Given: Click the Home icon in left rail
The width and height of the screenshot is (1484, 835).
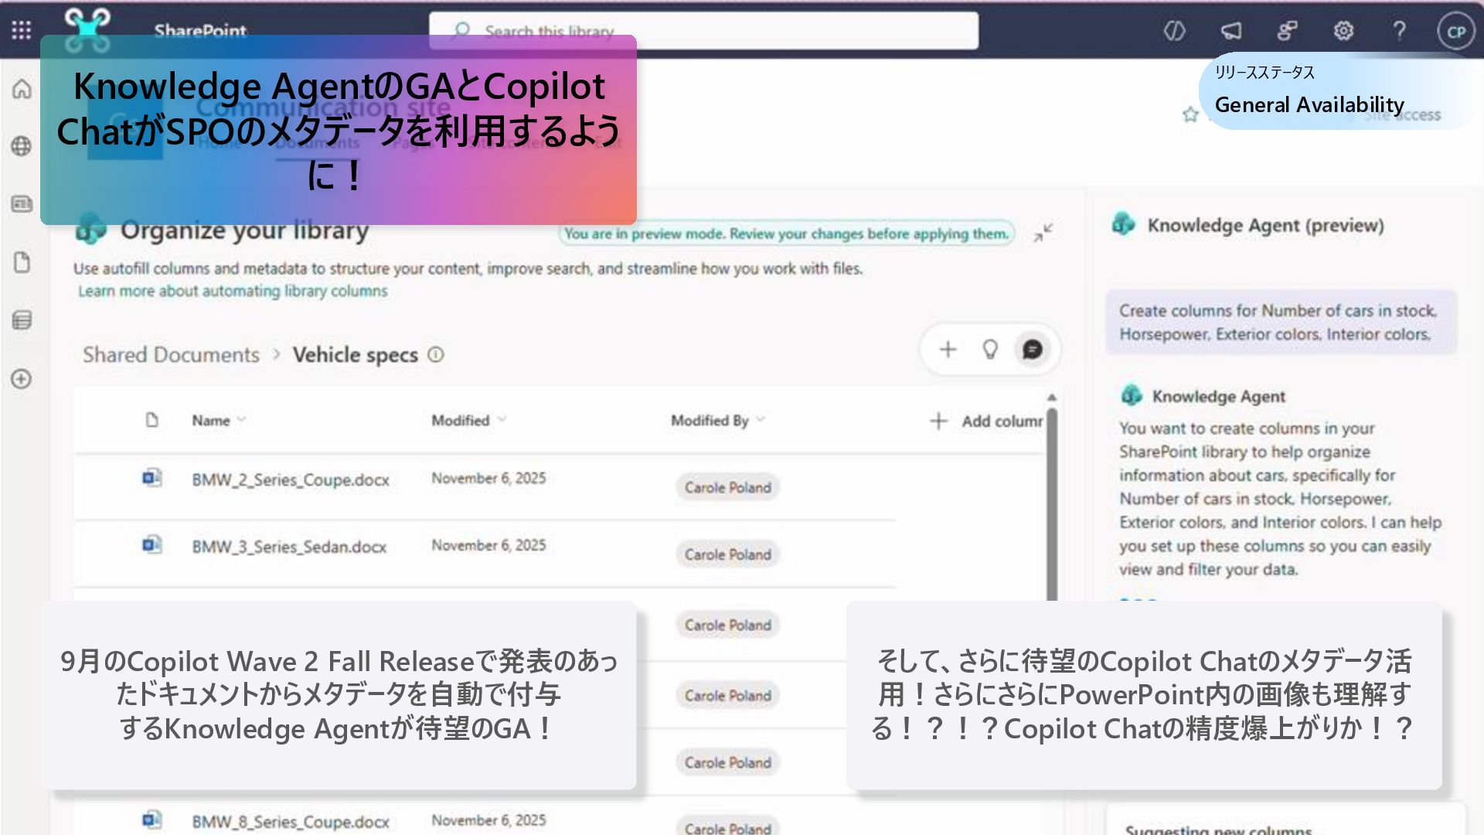Looking at the screenshot, I should [22, 90].
